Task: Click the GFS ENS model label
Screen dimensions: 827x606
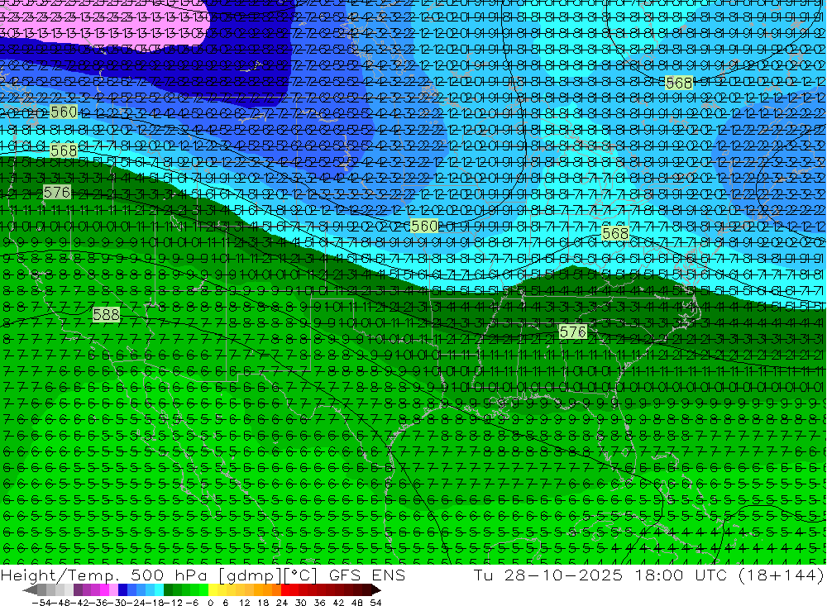Action: [x=367, y=575]
